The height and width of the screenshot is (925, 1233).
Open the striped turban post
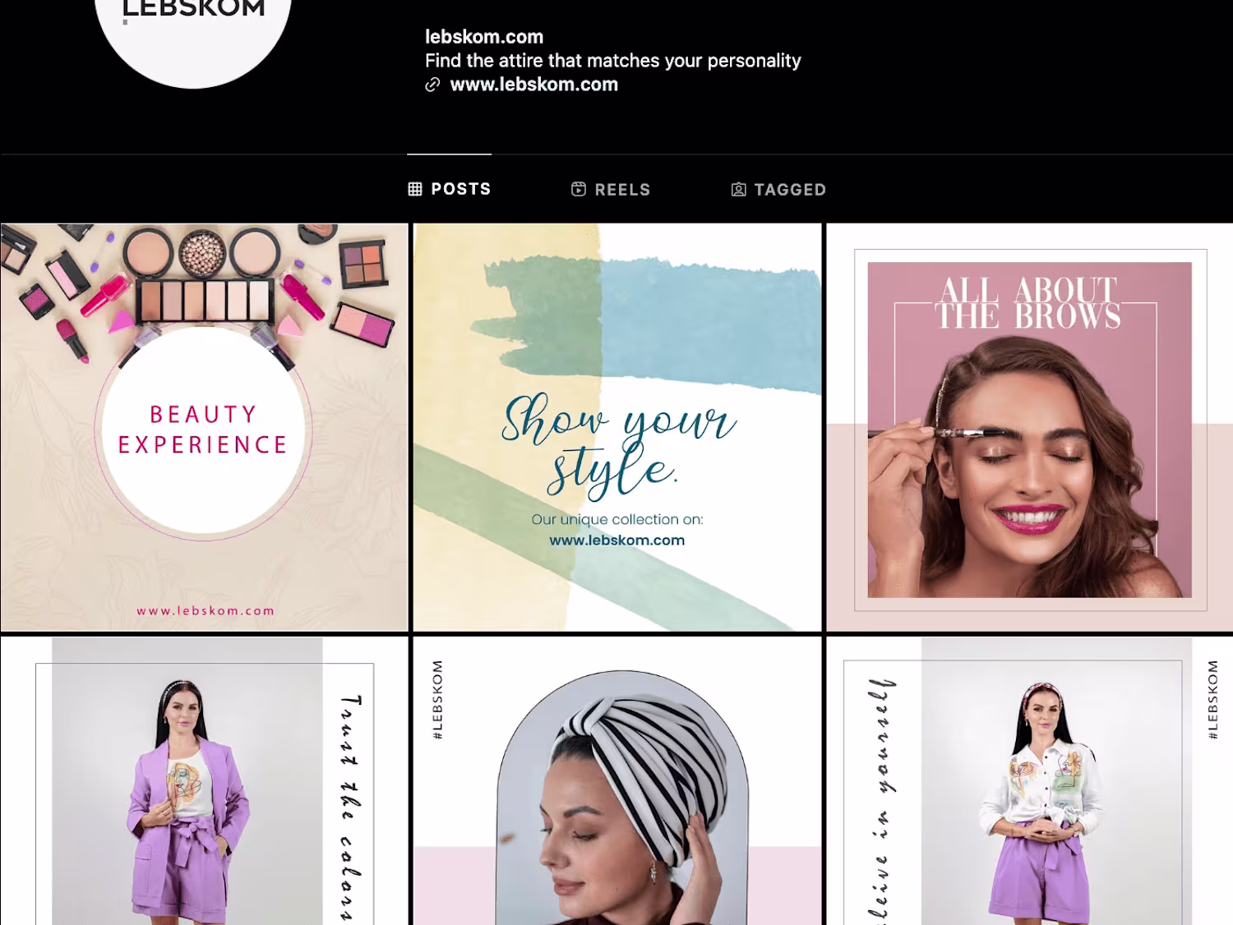617,780
